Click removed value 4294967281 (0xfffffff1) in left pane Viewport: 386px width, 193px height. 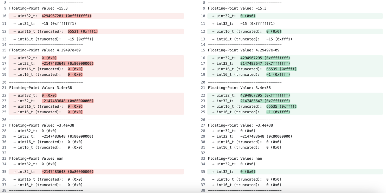pos(66,16)
